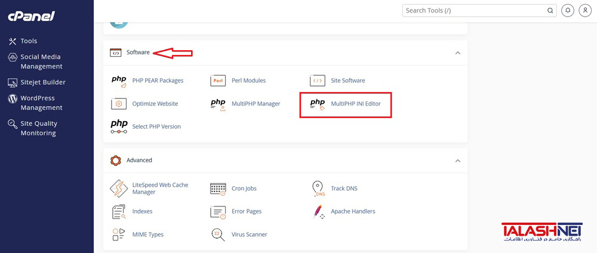The height and width of the screenshot is (253, 597).
Task: Open the Virus Scanner magnifier icon
Action: pos(218,235)
